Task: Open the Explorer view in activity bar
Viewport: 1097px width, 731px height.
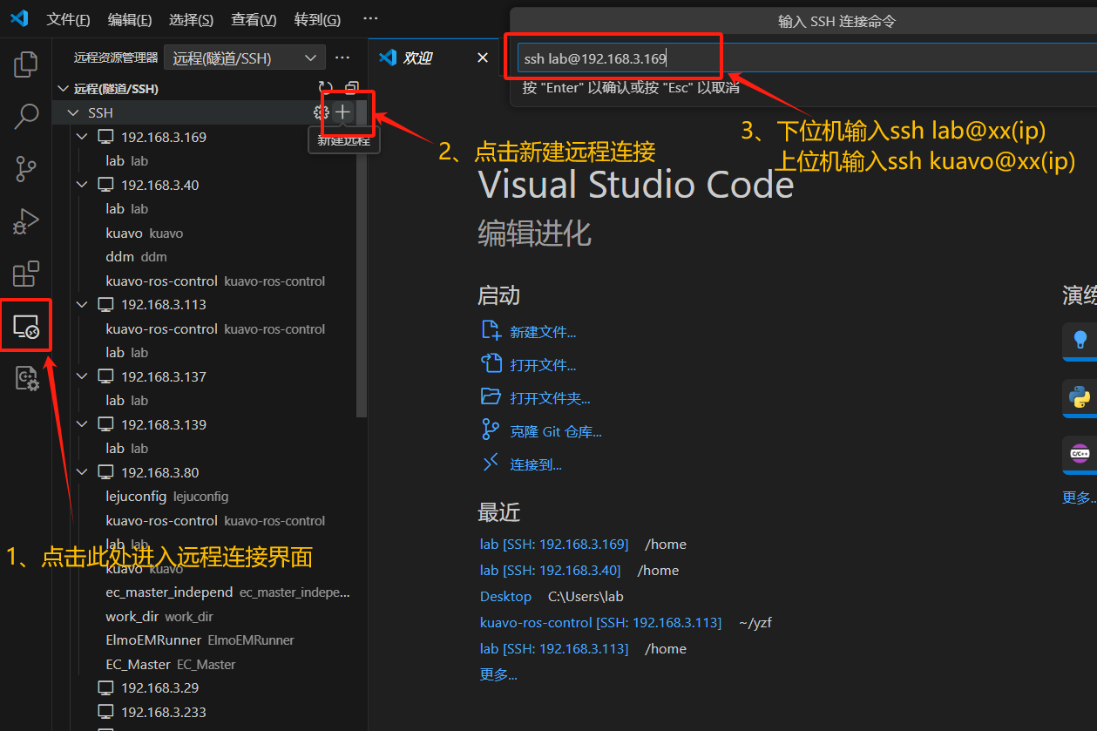Action: 26,64
